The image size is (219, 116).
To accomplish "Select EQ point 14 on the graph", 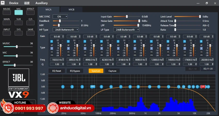I will [x=183, y=87].
